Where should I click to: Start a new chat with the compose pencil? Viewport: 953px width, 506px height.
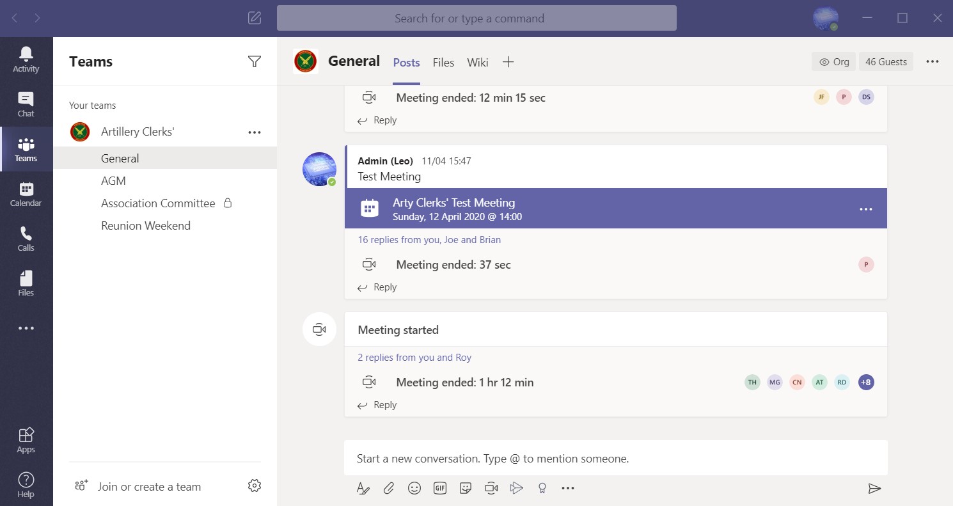pyautogui.click(x=254, y=18)
